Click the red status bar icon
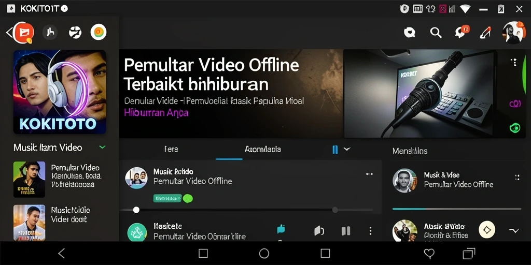 [443, 9]
